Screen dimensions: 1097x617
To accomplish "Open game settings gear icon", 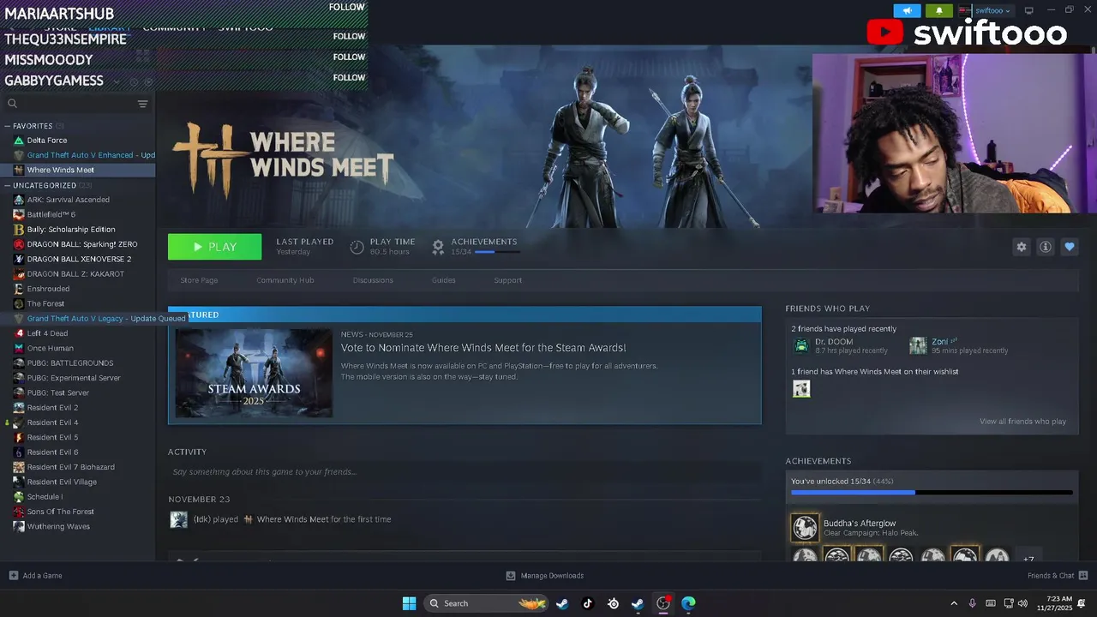I will coord(1021,247).
